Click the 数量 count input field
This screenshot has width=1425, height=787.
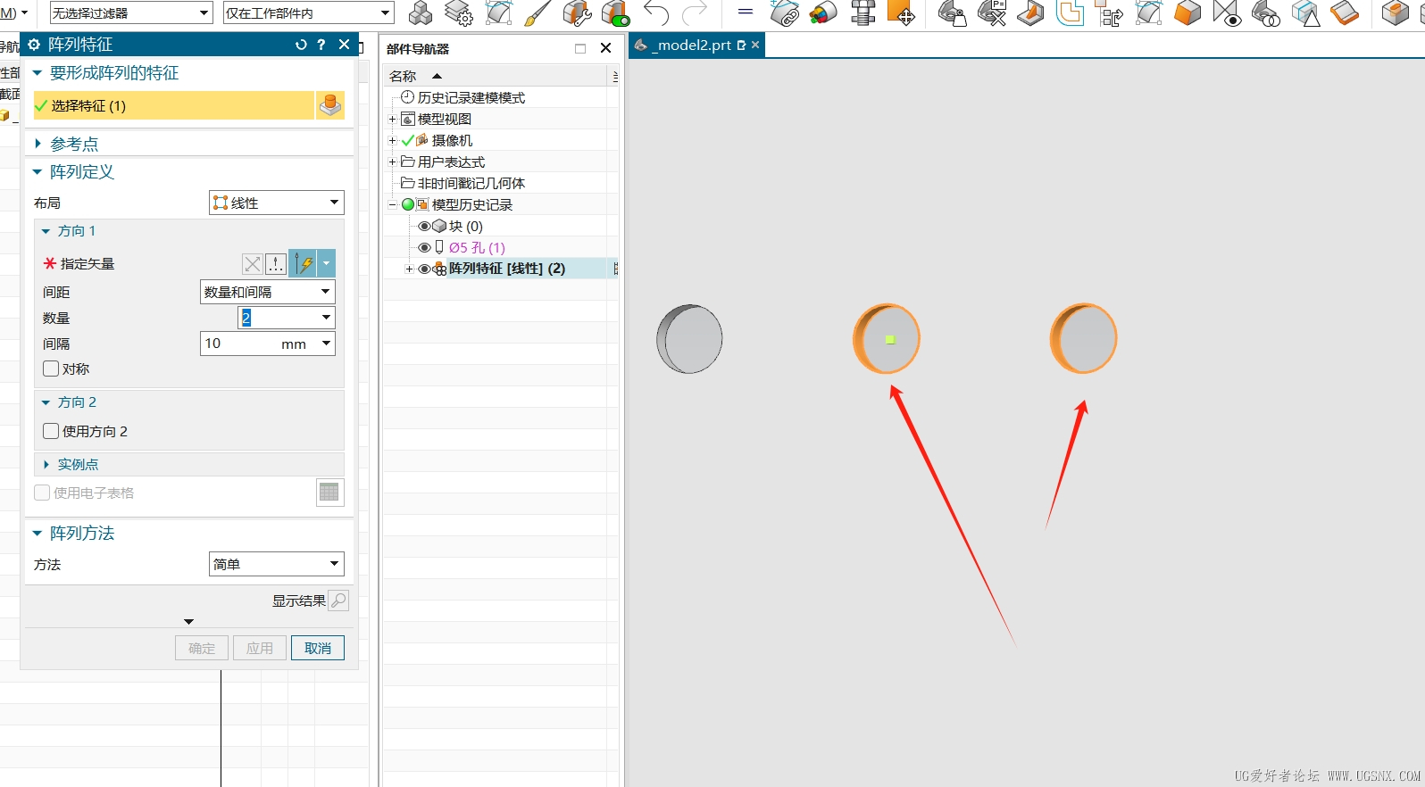287,318
